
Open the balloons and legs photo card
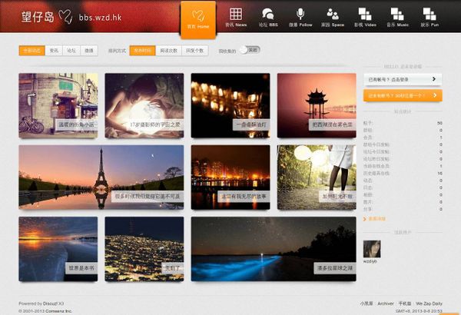(317, 177)
